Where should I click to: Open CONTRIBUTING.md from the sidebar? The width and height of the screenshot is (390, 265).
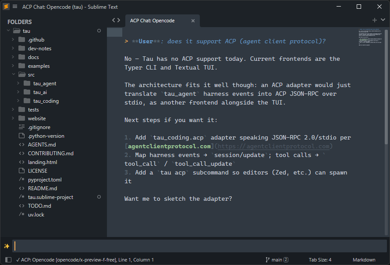coord(51,153)
